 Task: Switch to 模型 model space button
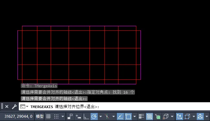click(x=40, y=116)
